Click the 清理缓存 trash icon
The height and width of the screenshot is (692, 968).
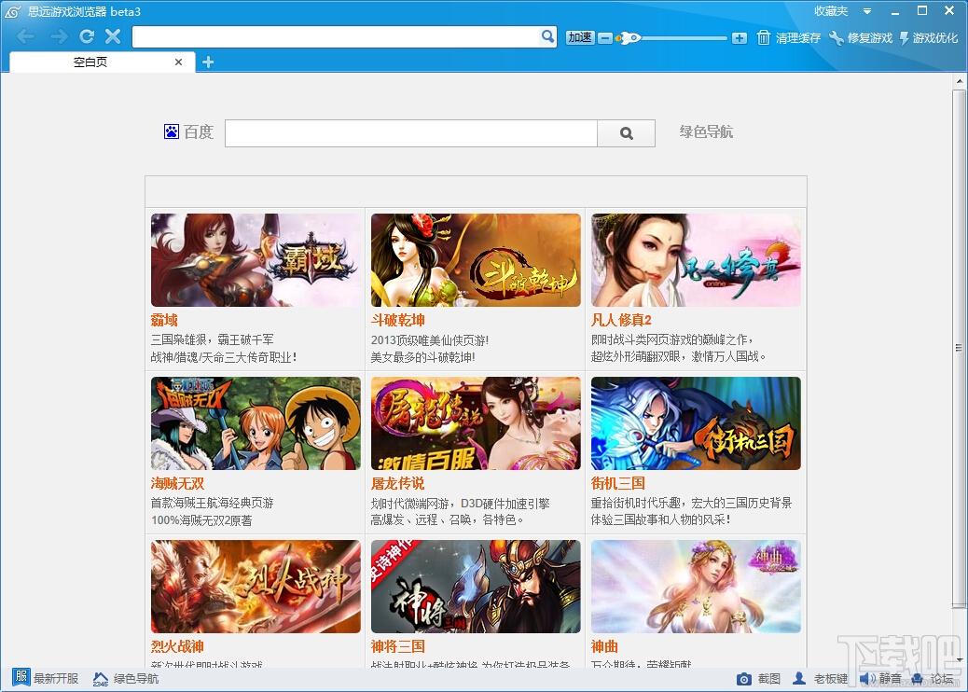764,37
